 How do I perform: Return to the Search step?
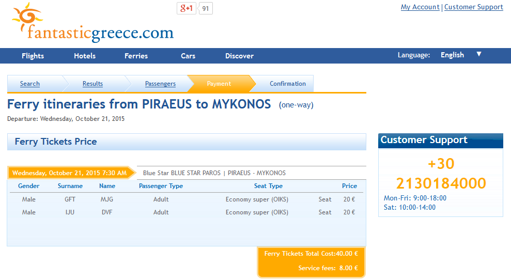pyautogui.click(x=29, y=84)
